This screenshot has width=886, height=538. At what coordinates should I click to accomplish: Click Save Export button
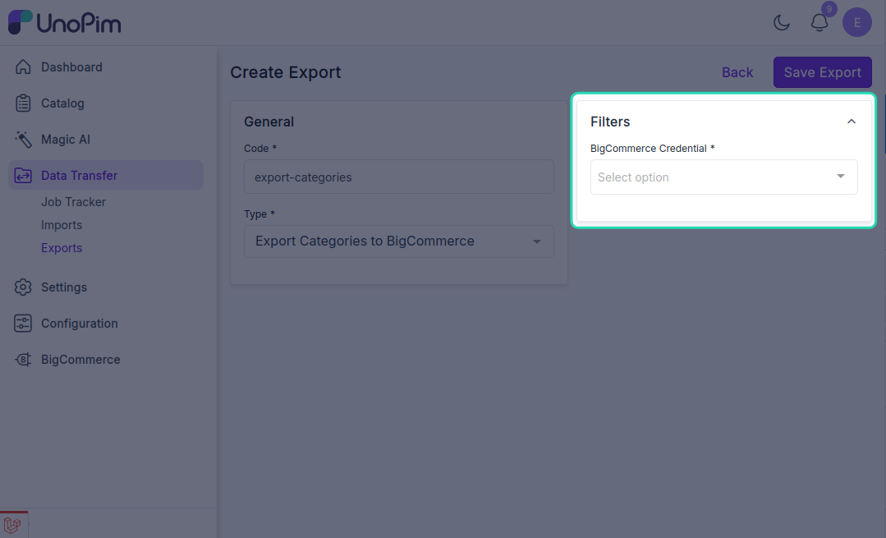(823, 72)
